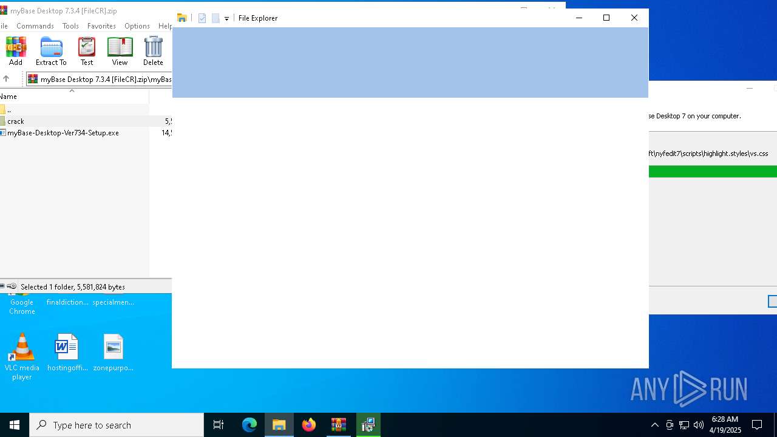Maximize the File Explorer window

coord(606,18)
